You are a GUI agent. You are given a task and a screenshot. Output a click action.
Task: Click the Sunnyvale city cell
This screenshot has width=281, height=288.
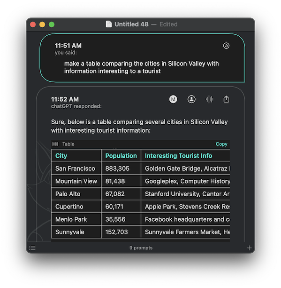point(76,232)
